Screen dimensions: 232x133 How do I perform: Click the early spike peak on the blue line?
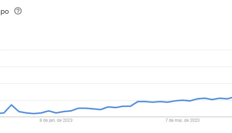point(11,105)
